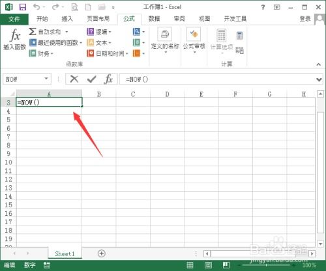Click the Calculate Now calculator icon
The width and height of the screenshot is (326, 271).
(x=239, y=35)
